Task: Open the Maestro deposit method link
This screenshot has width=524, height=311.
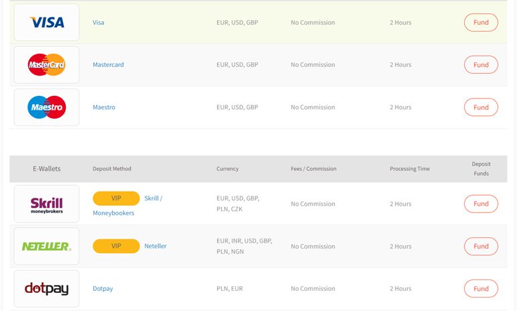Action: [x=104, y=107]
